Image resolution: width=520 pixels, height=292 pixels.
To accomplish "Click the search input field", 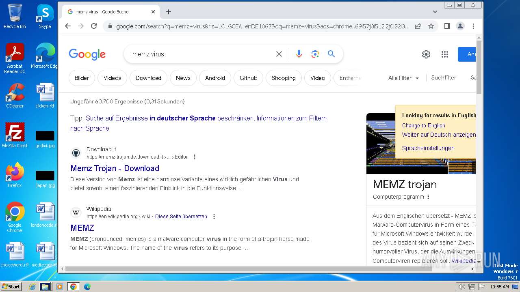I will (x=201, y=54).
